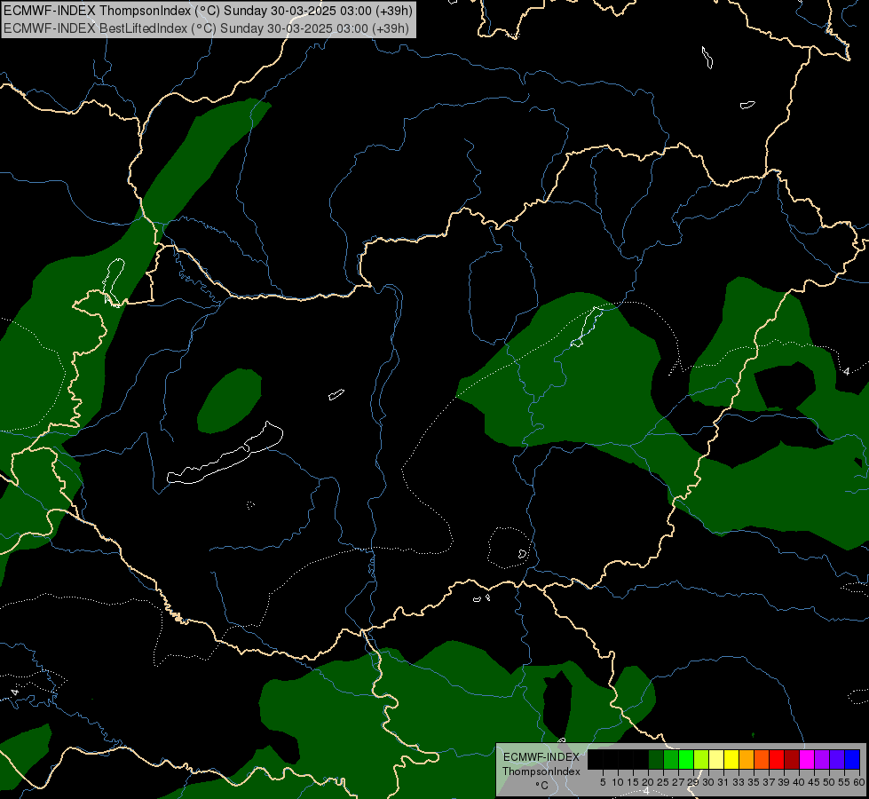
Task: Click the °C unit label in the legend
Action: tap(541, 786)
